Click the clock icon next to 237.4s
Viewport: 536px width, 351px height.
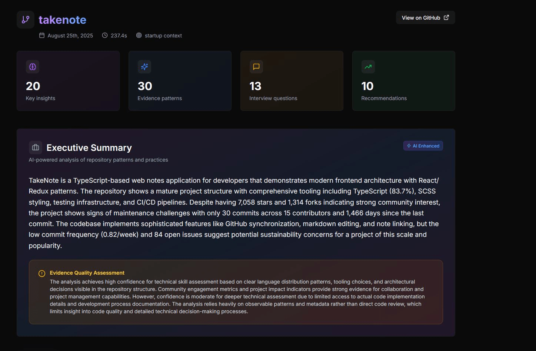(105, 36)
